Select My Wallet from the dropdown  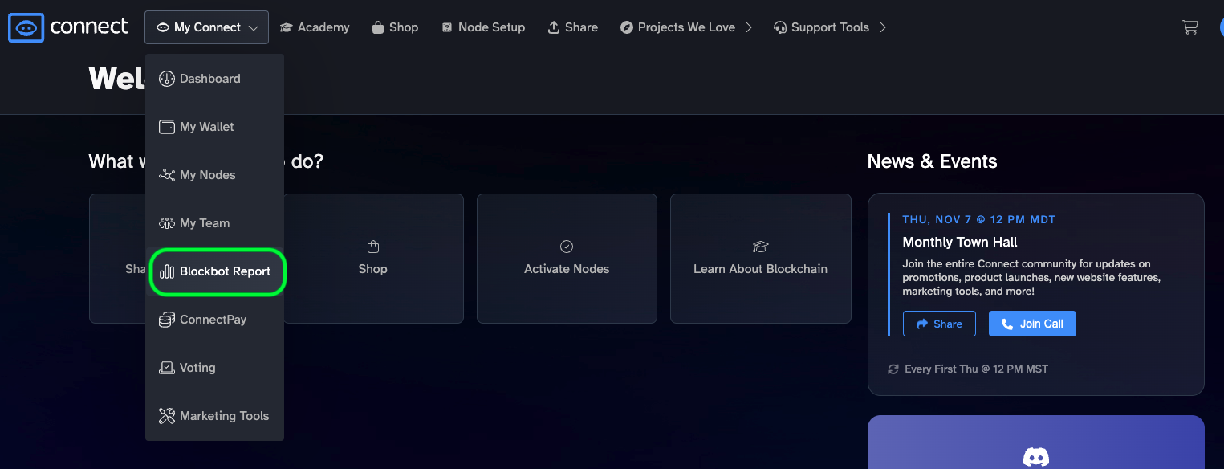(x=214, y=127)
